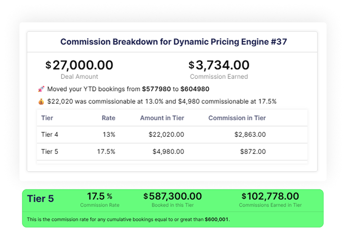Screen dimensions: 346x228
Task: Click the $577980 YTD bookings value
Action: click(x=156, y=89)
